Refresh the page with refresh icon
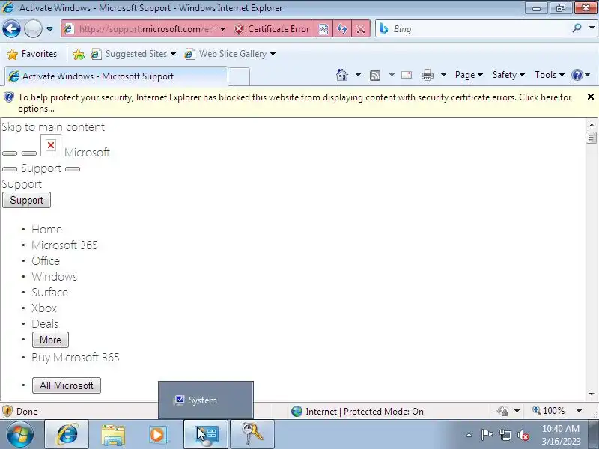This screenshot has width=599, height=449. (342, 29)
